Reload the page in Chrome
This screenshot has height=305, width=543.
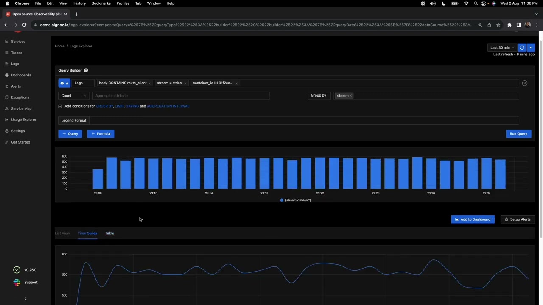point(24,25)
